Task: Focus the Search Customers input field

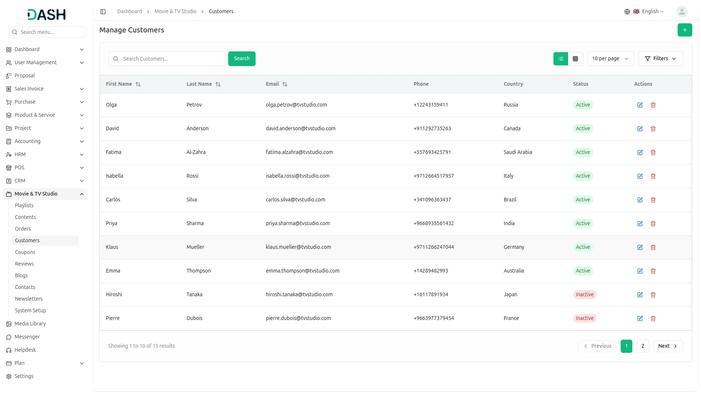Action: 172,59
